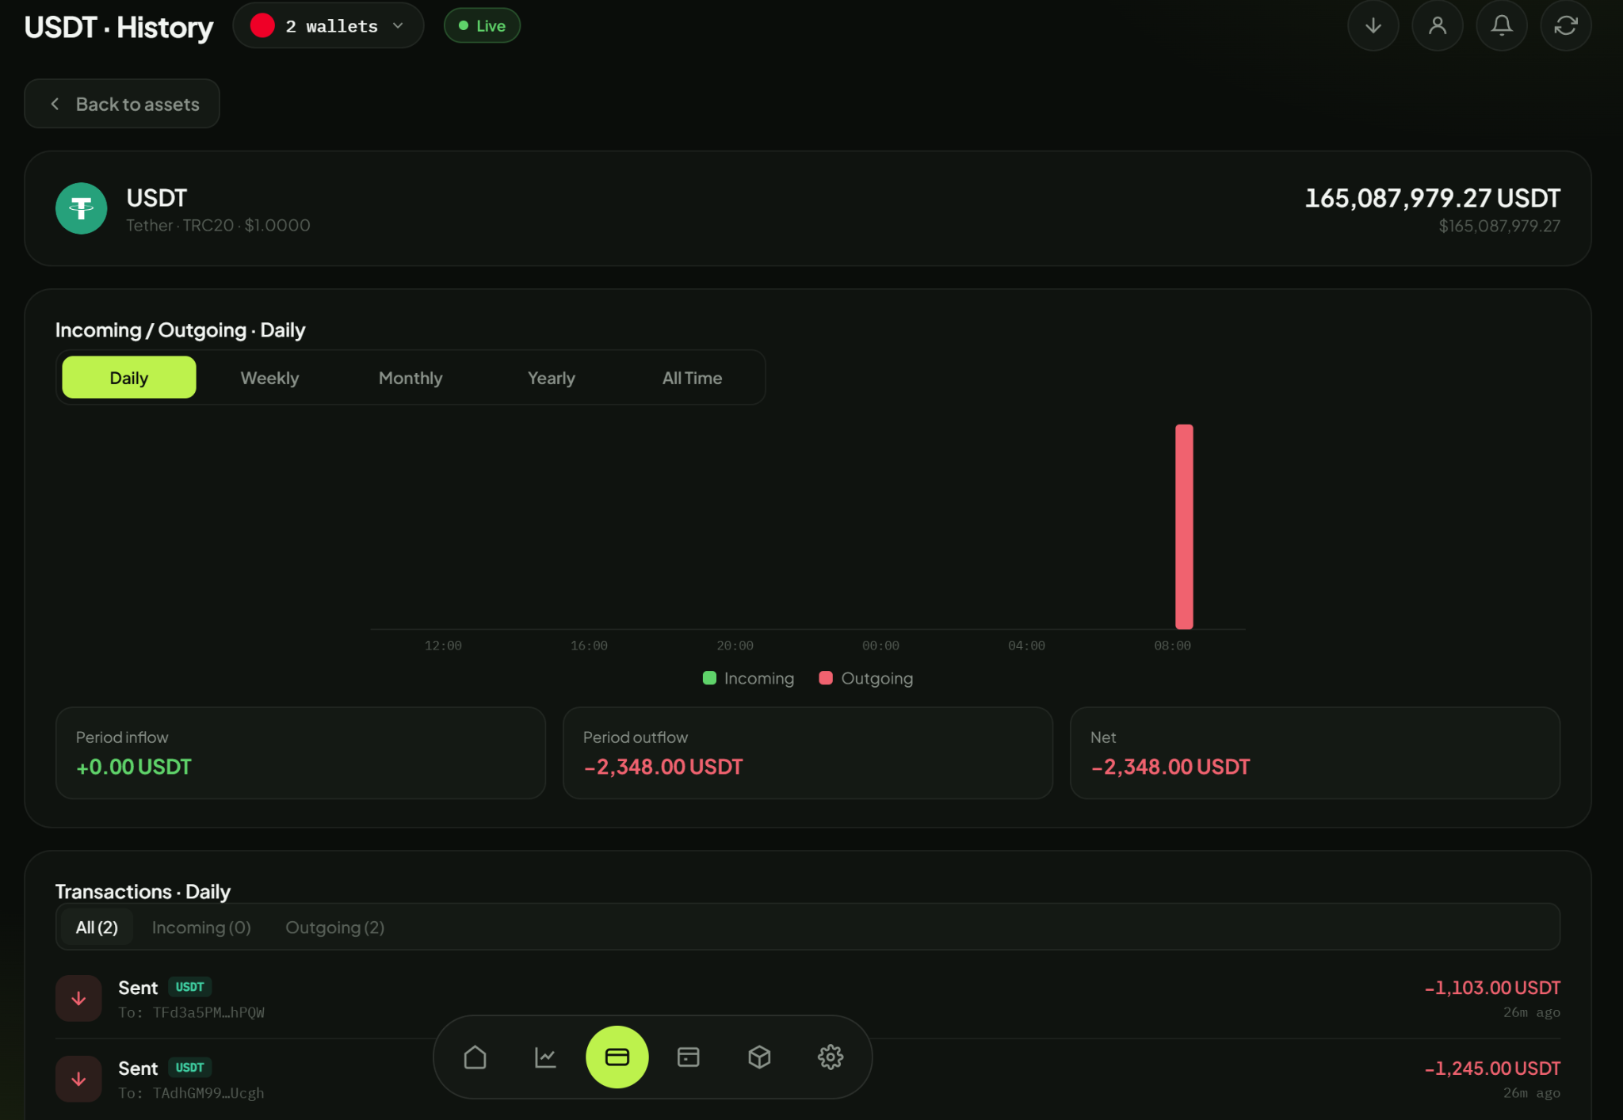Click sent arrow icon for TAdhGM99…Ucgh transaction

pyautogui.click(x=78, y=1079)
